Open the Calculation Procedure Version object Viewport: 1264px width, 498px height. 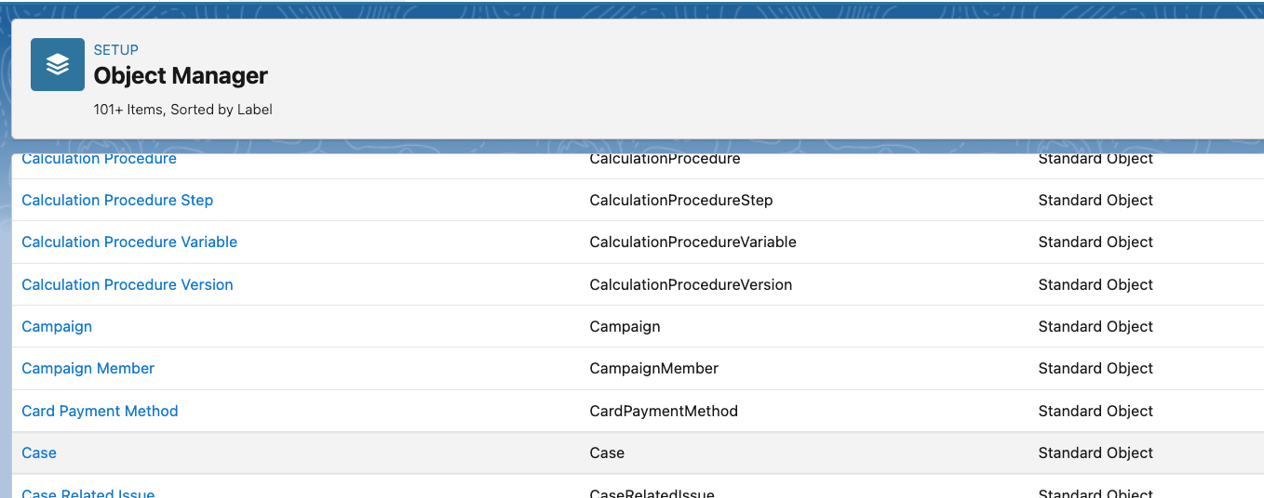click(128, 285)
